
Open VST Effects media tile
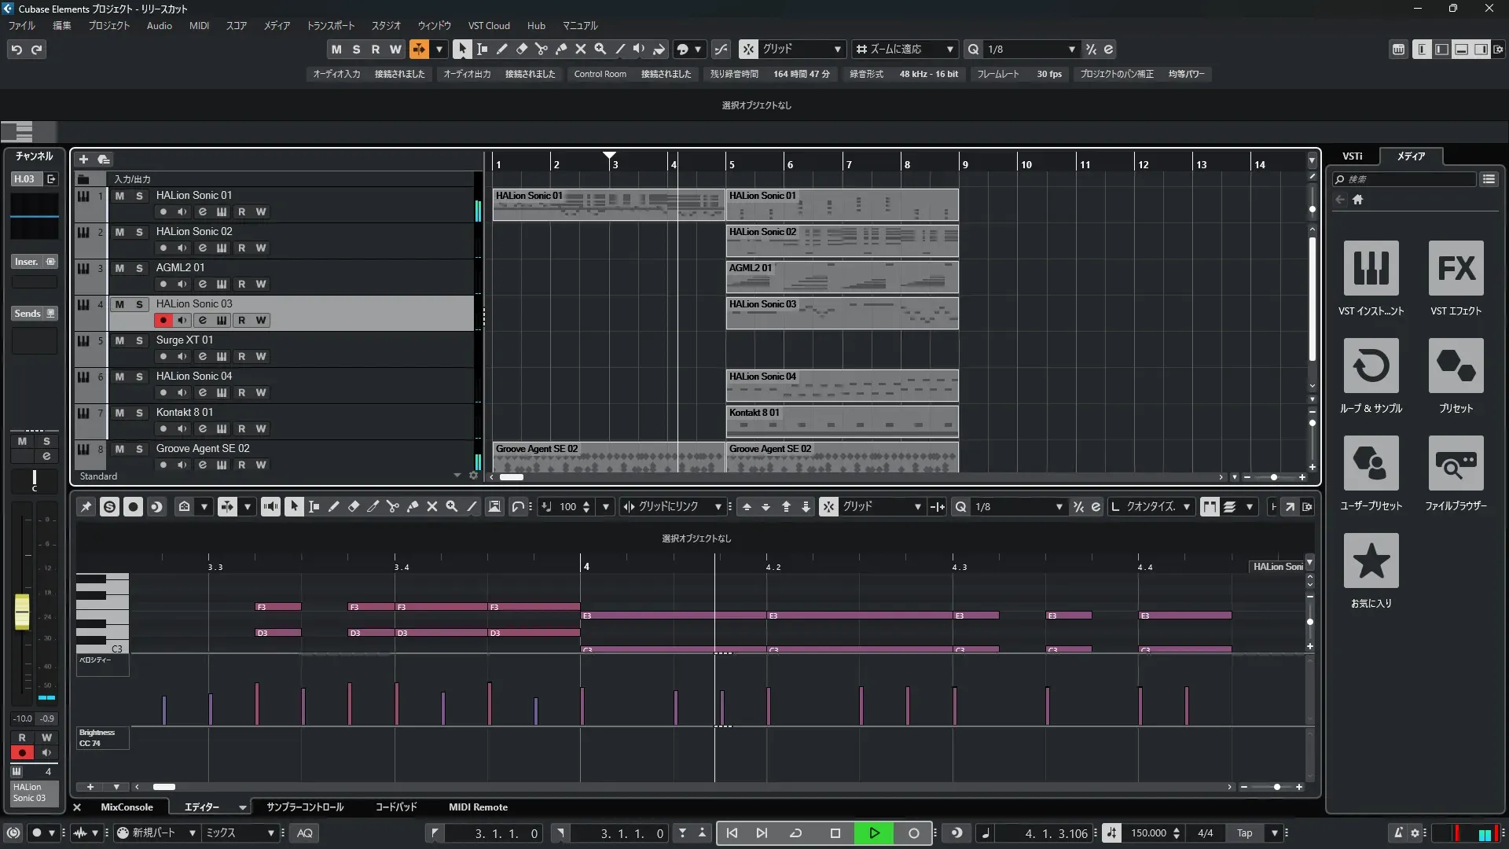point(1456,268)
